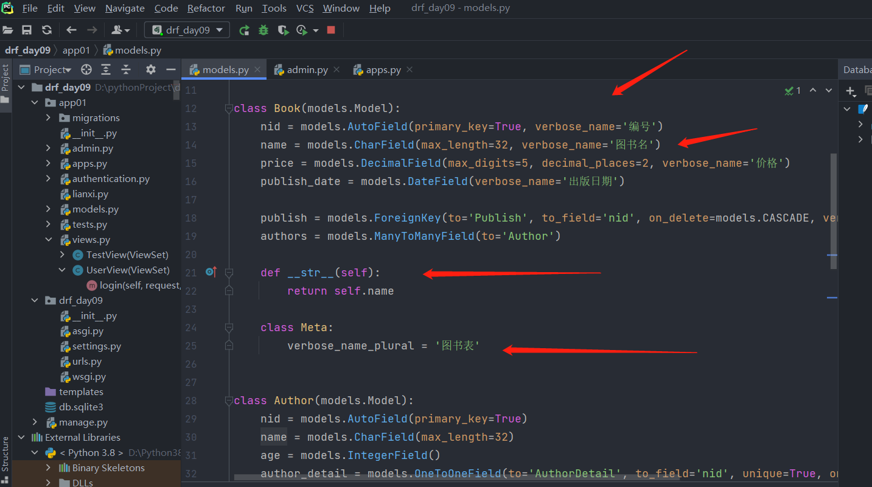Reload all files from disk
This screenshot has height=487, width=872.
(47, 30)
